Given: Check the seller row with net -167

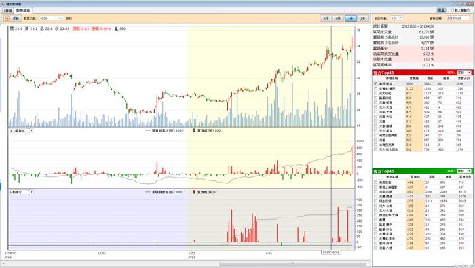Looking at the screenshot, I should (x=376, y=248).
